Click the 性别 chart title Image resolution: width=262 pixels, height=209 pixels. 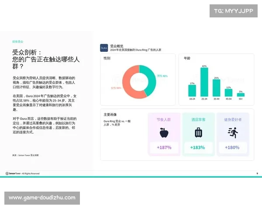[x=107, y=58]
